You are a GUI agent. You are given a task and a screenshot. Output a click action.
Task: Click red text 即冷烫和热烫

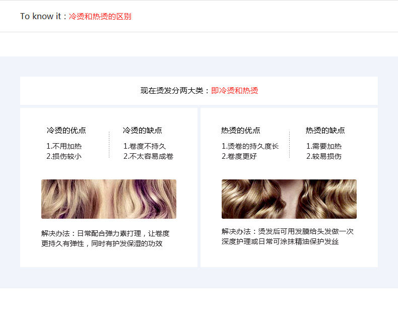pyautogui.click(x=235, y=91)
